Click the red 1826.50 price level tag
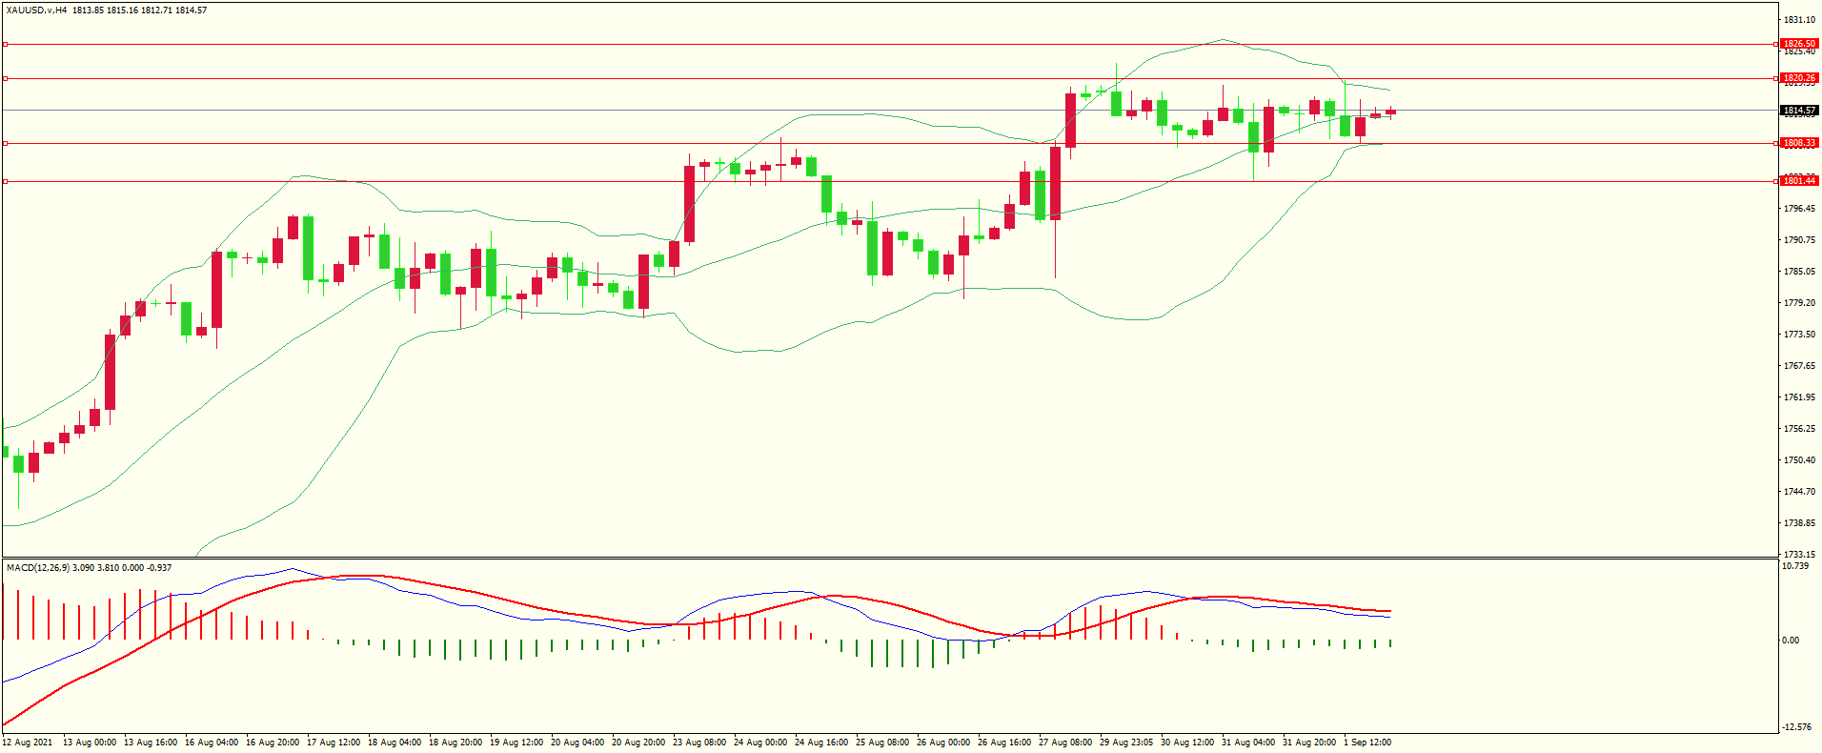 [x=1799, y=44]
